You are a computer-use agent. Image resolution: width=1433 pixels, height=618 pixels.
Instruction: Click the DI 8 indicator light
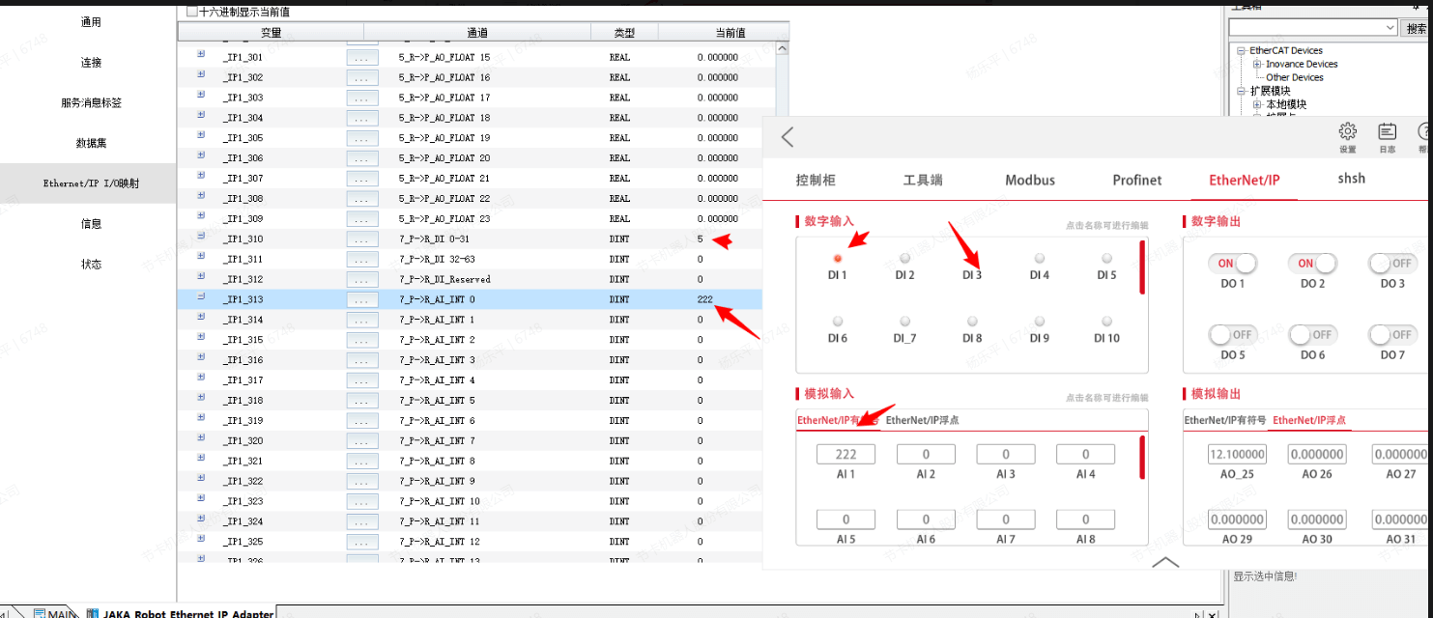[972, 322]
